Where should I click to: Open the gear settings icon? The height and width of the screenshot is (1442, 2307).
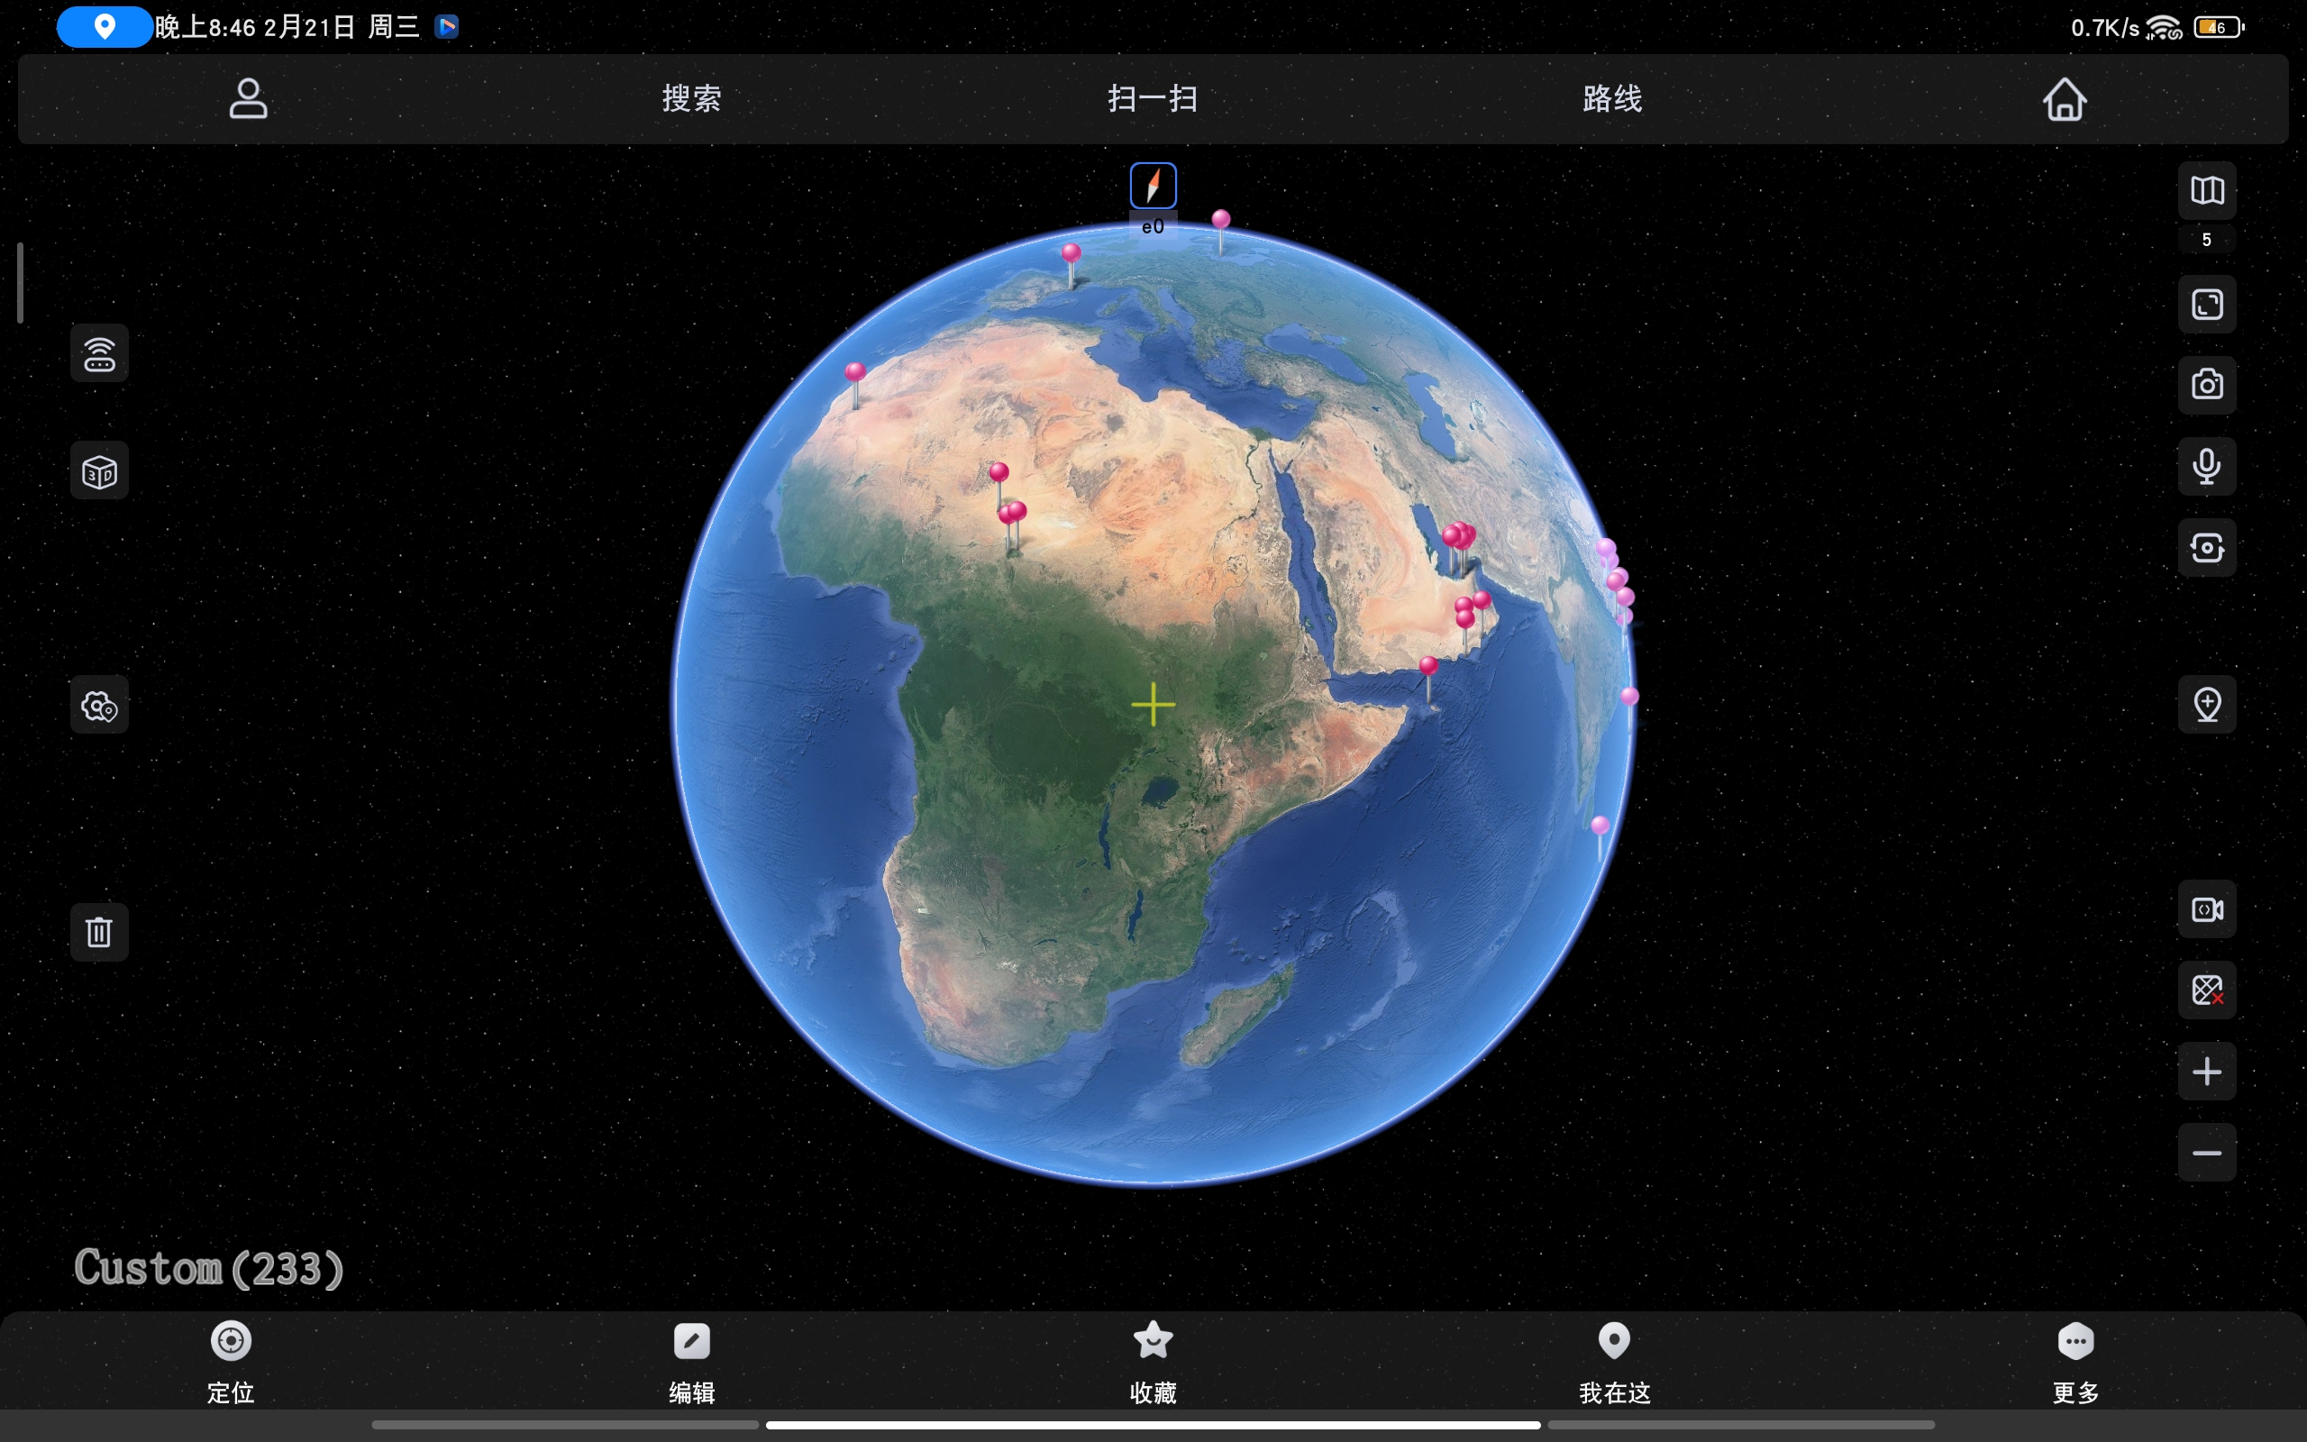pos(99,706)
